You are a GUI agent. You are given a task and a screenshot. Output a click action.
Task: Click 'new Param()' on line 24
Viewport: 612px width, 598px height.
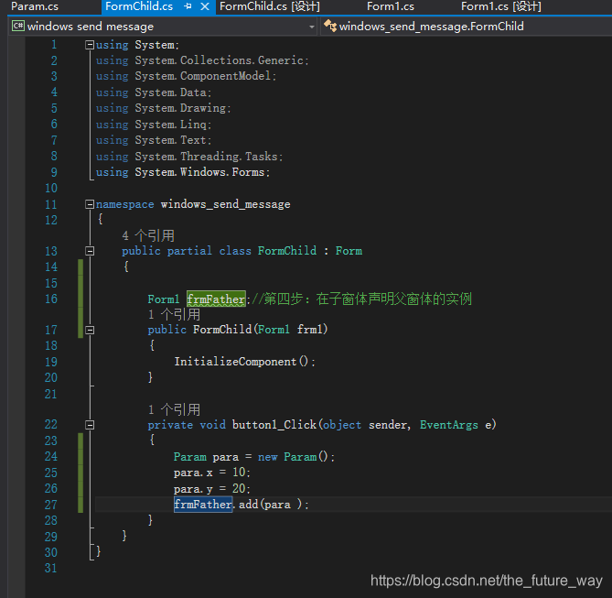(x=293, y=456)
